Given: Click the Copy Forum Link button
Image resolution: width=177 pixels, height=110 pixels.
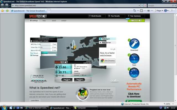Looking at the screenshot, I should (x=67, y=80).
